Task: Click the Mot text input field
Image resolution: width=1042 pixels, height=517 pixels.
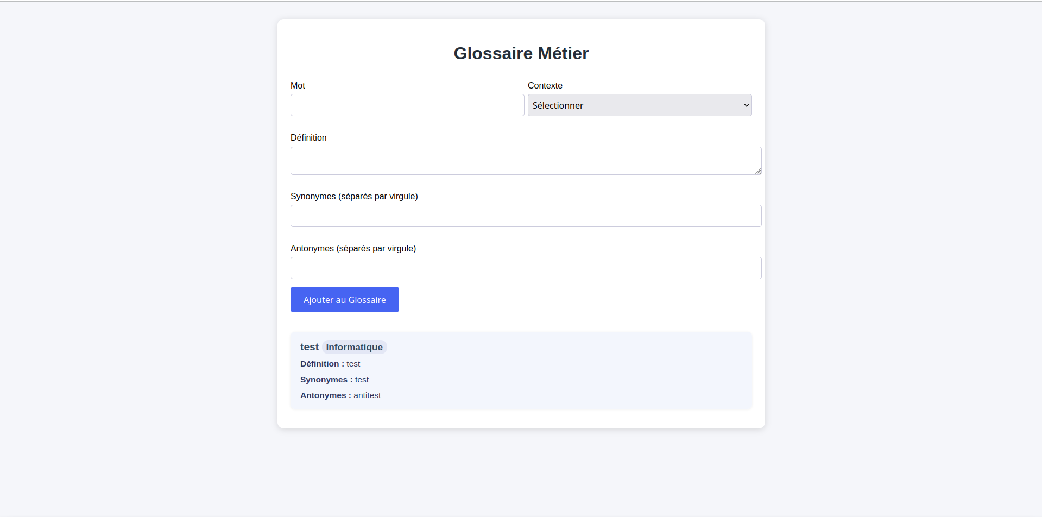Action: click(x=407, y=105)
